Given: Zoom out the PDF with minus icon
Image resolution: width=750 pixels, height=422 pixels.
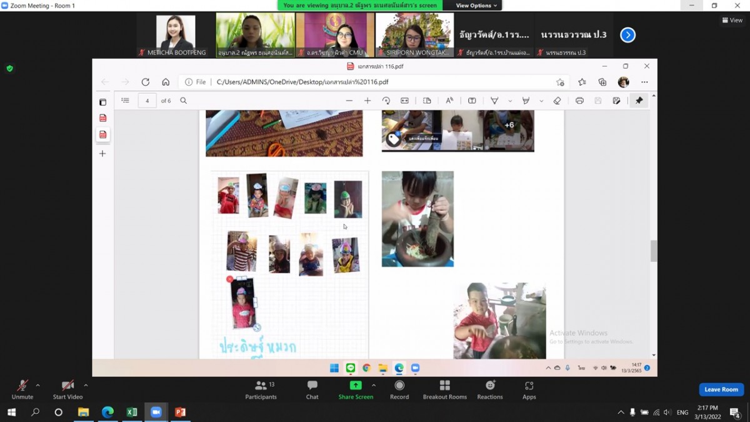Looking at the screenshot, I should pyautogui.click(x=349, y=101).
